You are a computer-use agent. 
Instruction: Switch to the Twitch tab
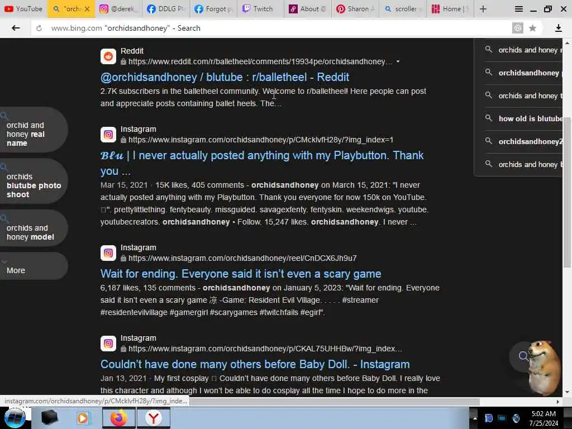coord(260,9)
